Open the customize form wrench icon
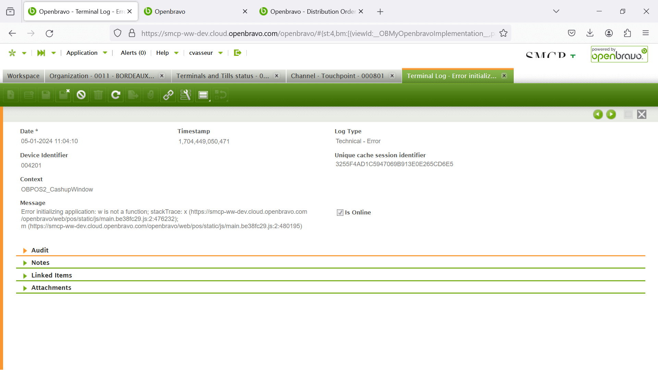The image size is (658, 370). (x=185, y=95)
